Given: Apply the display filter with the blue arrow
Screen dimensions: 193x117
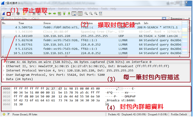Looking at the screenshot, I should pos(164,18).
